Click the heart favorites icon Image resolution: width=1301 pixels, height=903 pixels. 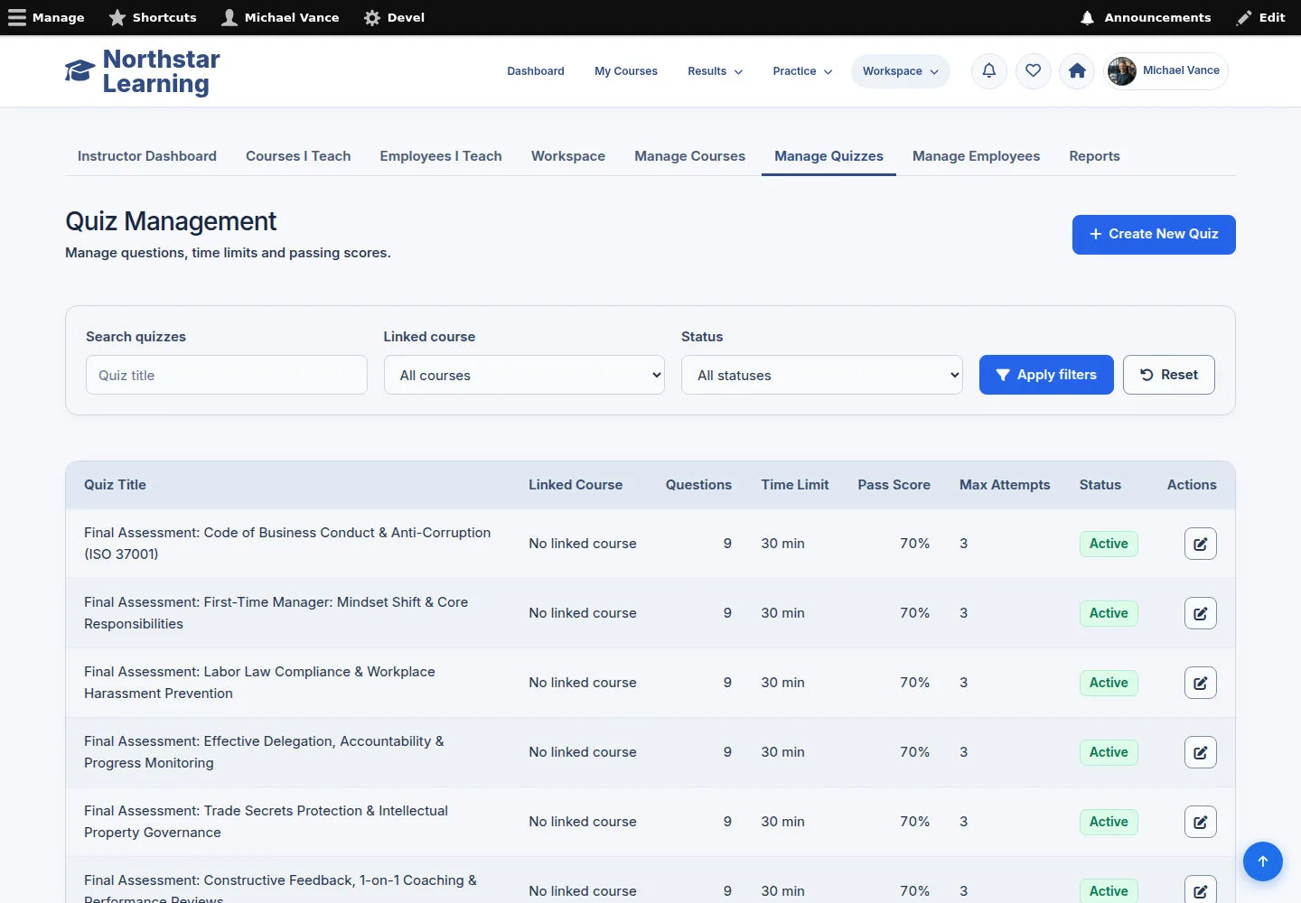[1034, 70]
